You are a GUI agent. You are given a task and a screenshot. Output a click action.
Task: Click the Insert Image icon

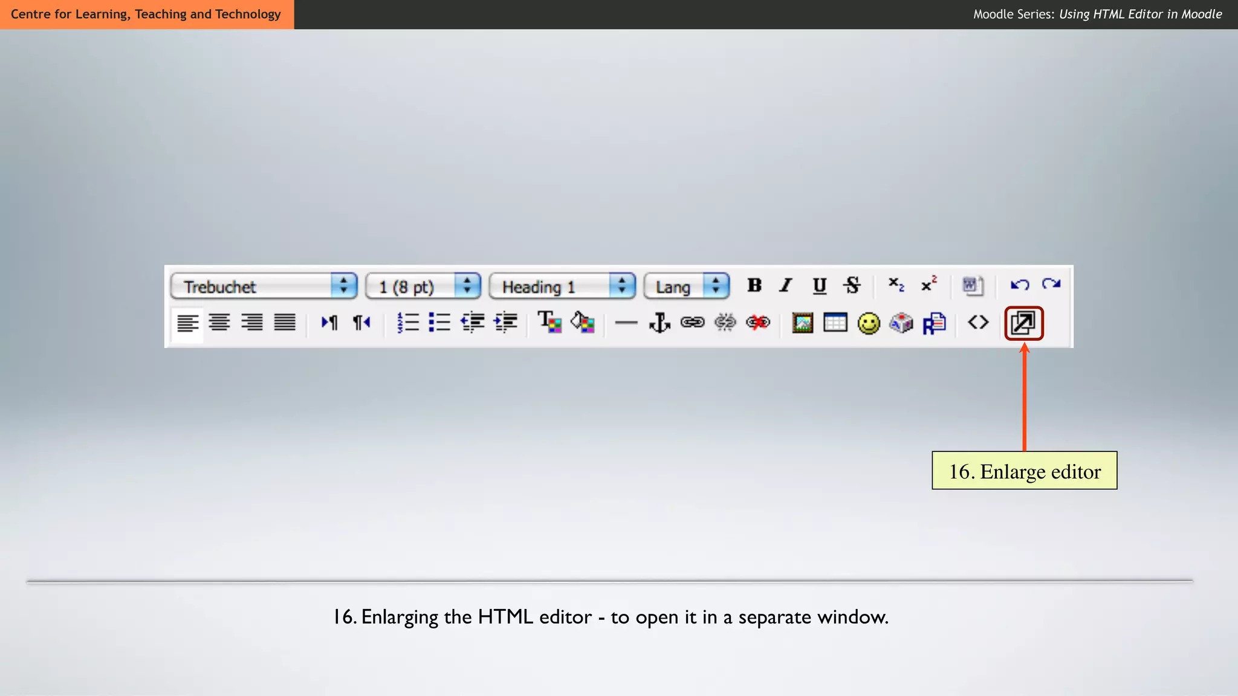pos(802,323)
